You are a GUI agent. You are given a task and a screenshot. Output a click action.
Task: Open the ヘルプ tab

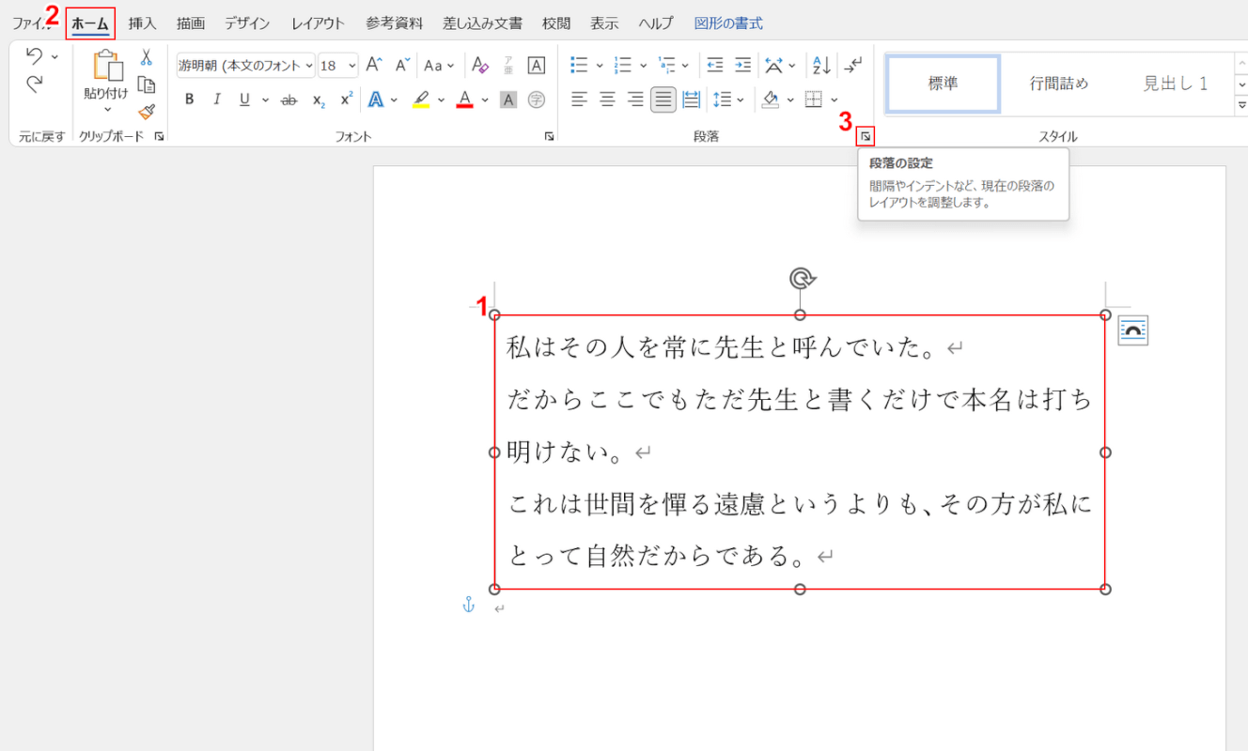(656, 23)
